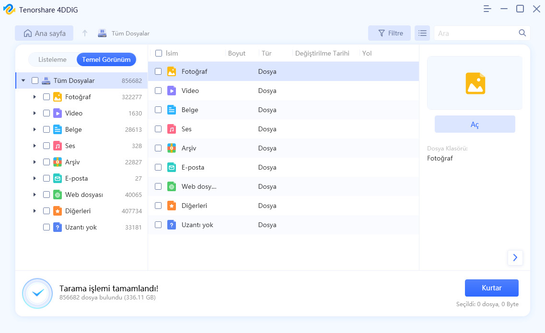Sort by the Tür column header
Viewport: 545px width, 333px height.
click(267, 53)
